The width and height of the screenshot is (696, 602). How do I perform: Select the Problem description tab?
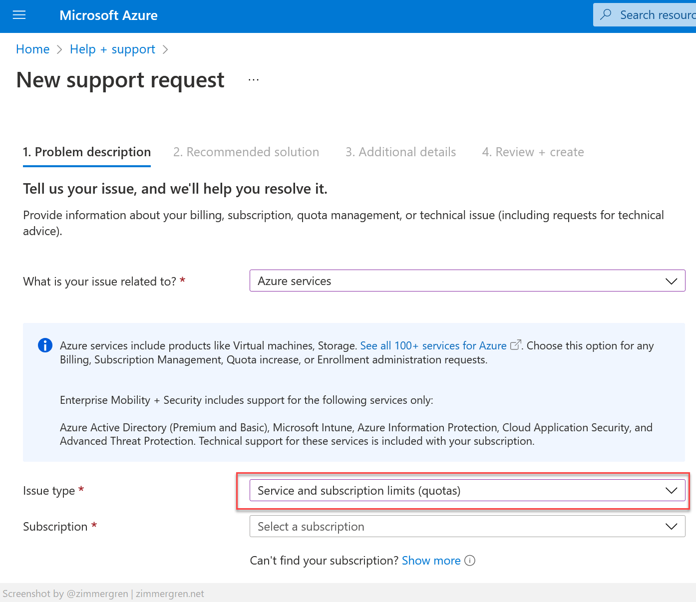tap(86, 152)
